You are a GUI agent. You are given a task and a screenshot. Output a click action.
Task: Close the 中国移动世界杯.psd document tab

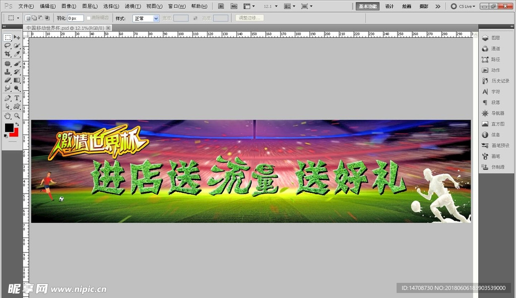click(108, 28)
